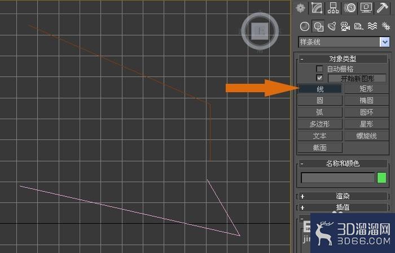The image size is (395, 253).
Task: Open the Create command panel tab
Action: coord(301,8)
